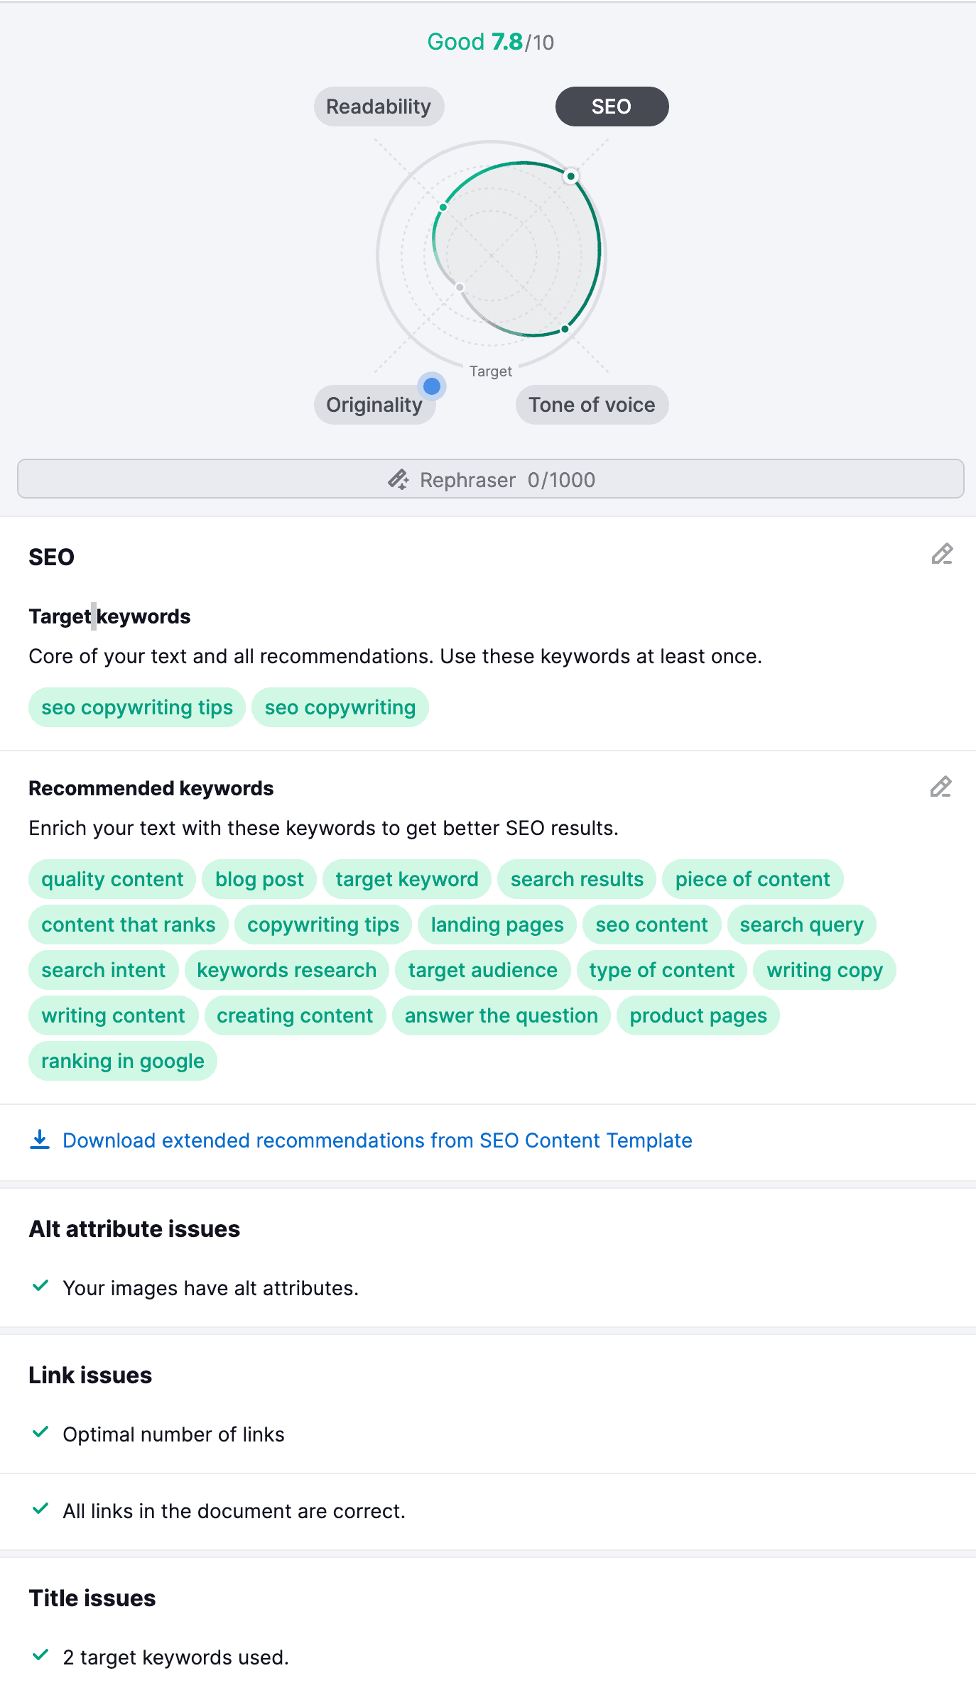
Task: Choose the 'search intent' keyword chip
Action: [104, 970]
